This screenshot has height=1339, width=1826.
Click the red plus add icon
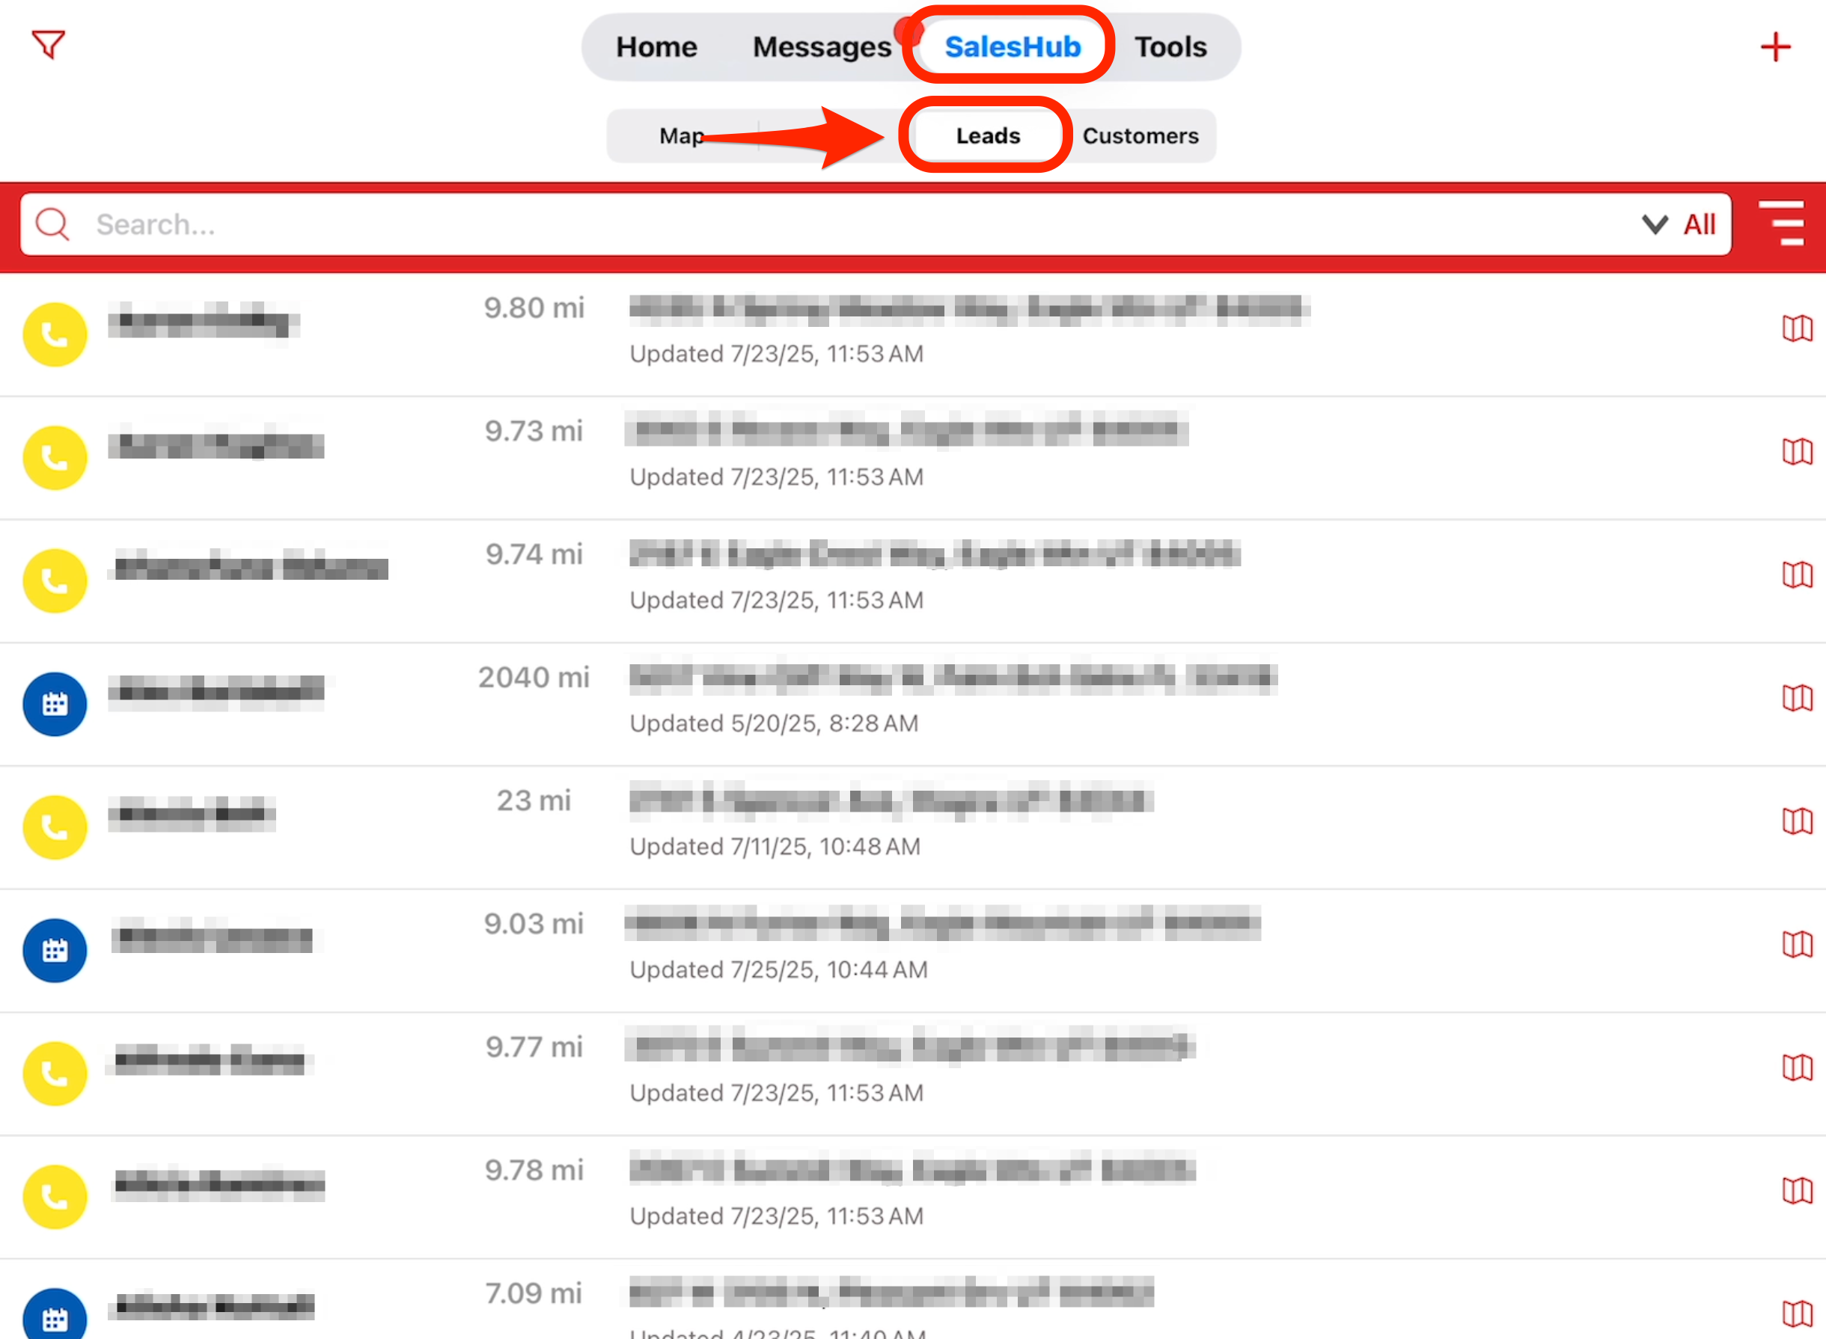click(1775, 47)
